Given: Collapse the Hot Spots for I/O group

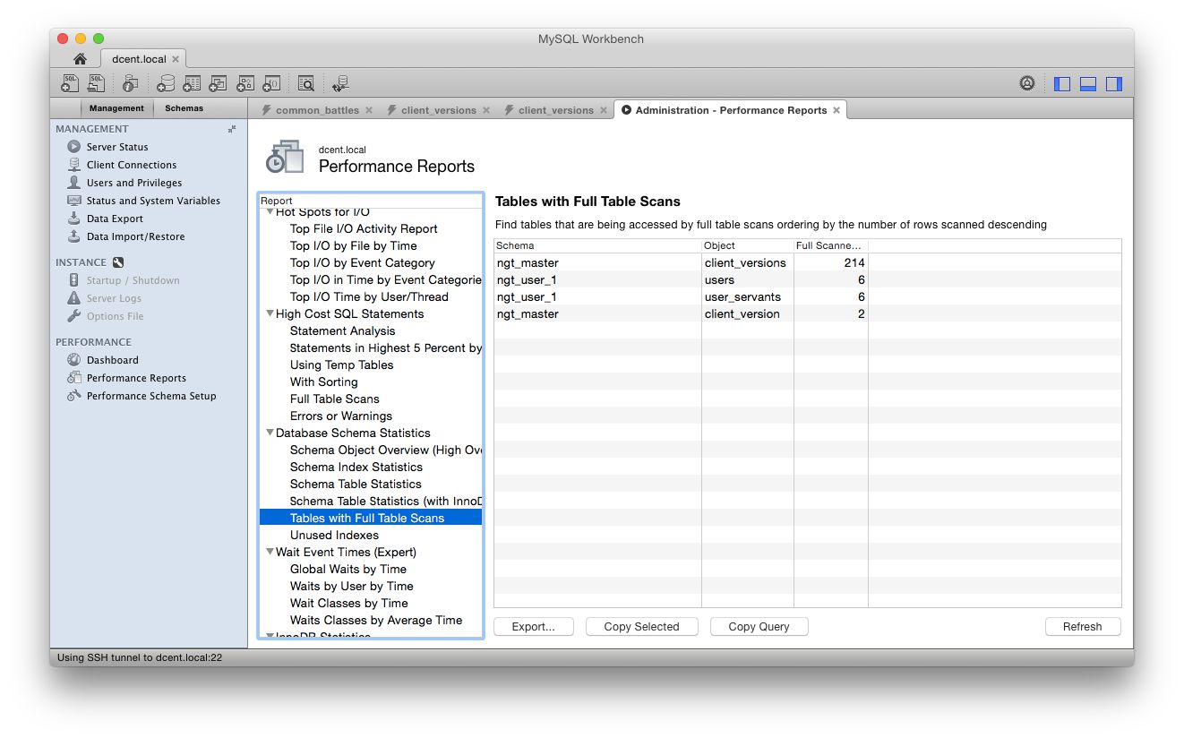Looking at the screenshot, I should point(269,212).
